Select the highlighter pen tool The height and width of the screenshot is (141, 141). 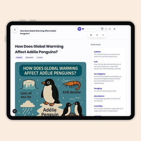tap(97, 35)
